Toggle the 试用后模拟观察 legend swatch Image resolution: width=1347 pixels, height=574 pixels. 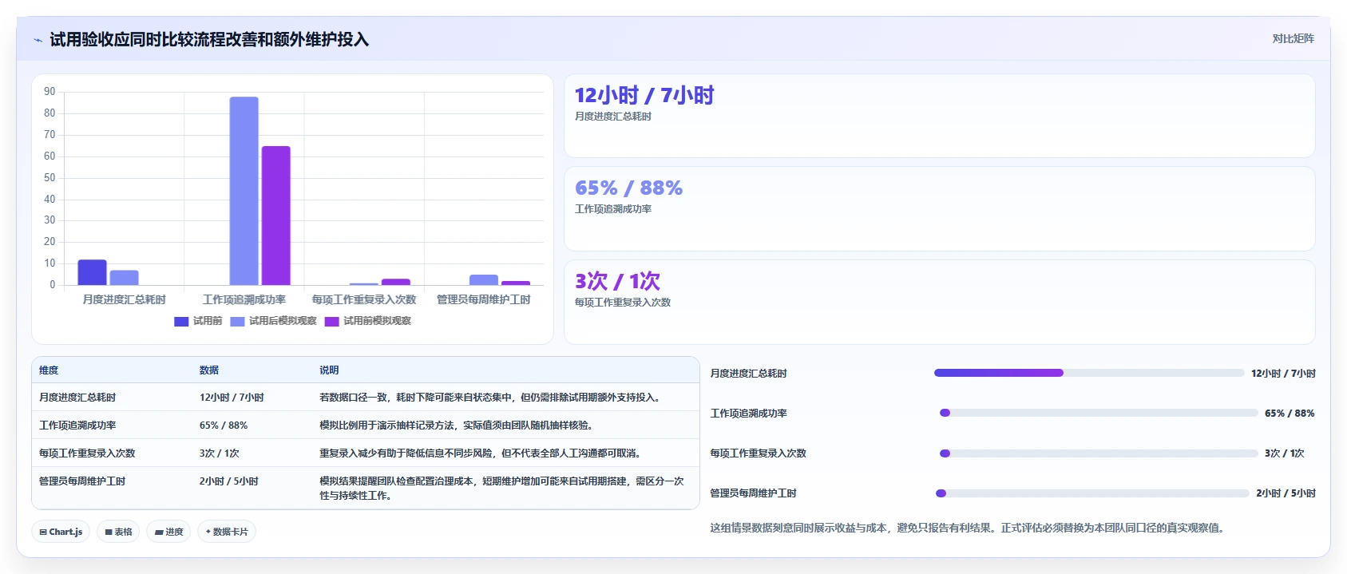(x=237, y=321)
